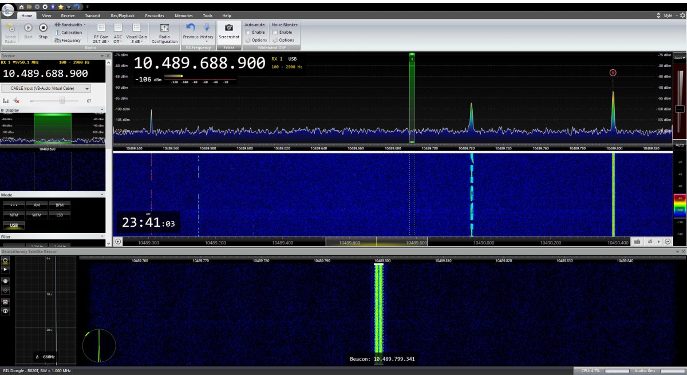Viewport: 687px width, 375px height.
Task: Click the SDR Console application orb button
Action: [8, 11]
